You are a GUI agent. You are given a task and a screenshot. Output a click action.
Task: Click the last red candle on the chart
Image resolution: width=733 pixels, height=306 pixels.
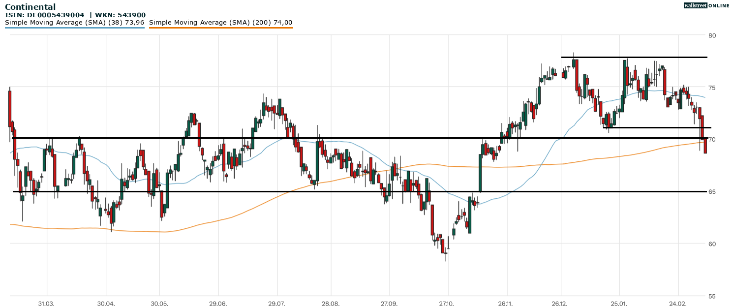pos(705,146)
